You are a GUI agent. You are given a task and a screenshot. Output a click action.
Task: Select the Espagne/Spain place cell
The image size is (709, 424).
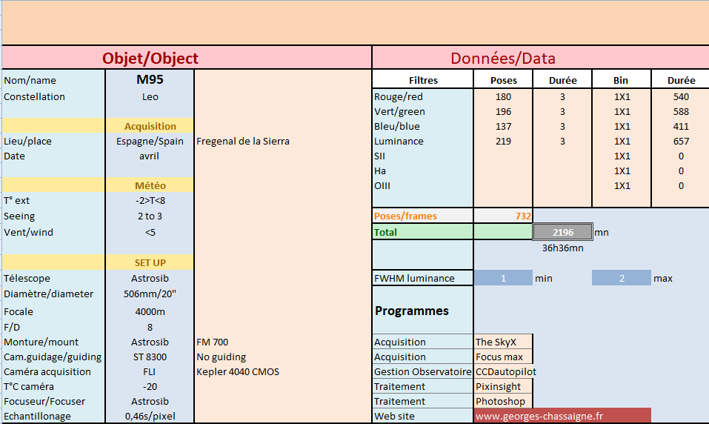(150, 141)
